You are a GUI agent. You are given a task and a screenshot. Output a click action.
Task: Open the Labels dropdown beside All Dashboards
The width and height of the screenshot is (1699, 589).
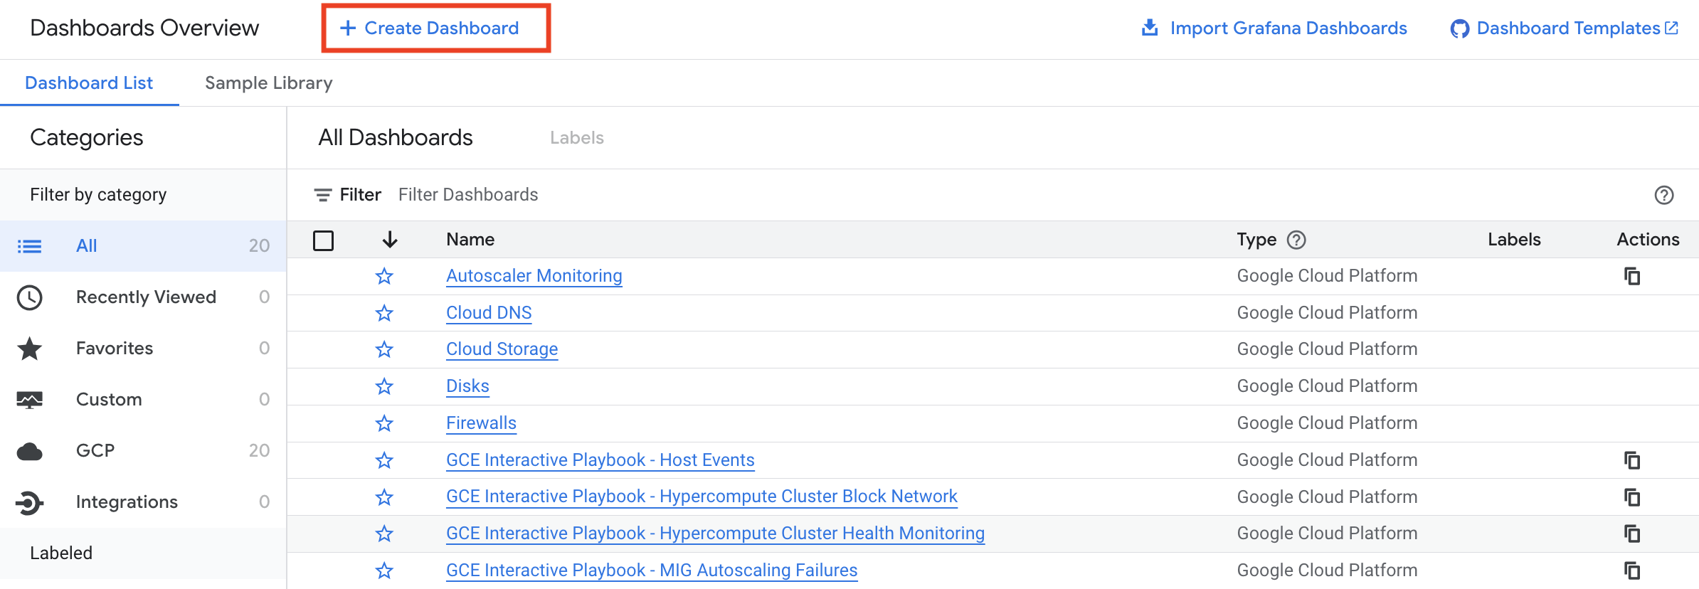(576, 138)
